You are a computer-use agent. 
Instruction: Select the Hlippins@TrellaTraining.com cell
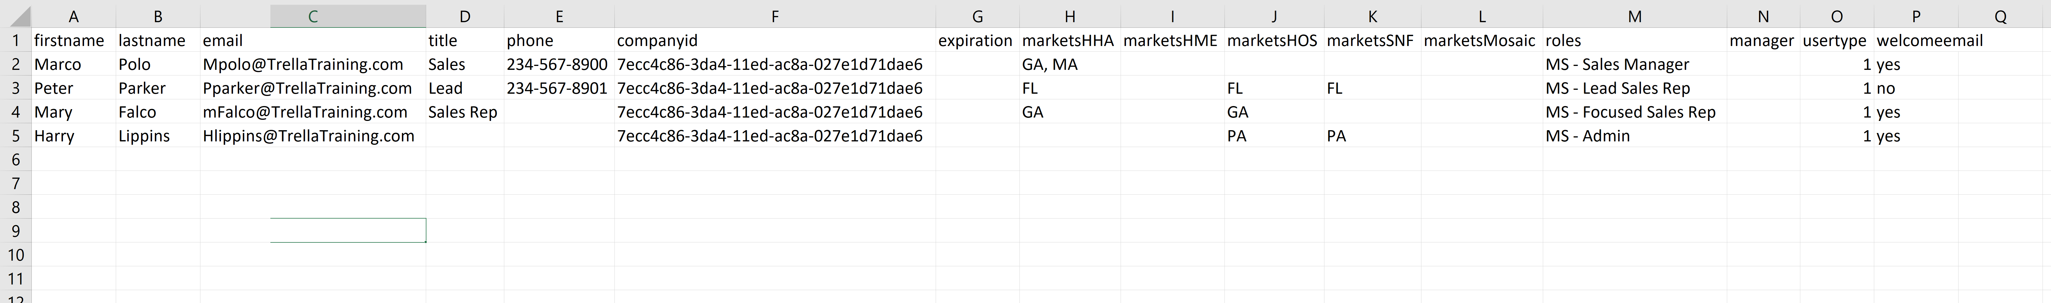313,136
